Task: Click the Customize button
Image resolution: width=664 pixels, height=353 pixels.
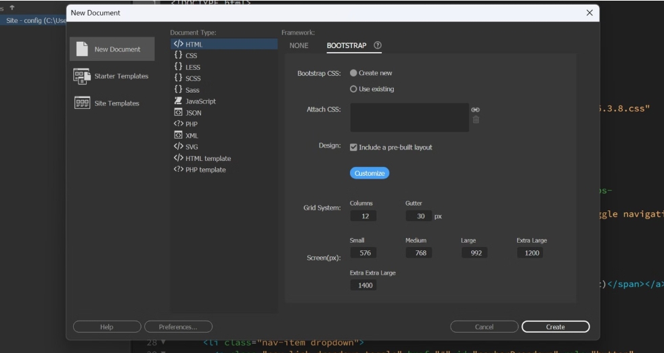Action: (x=370, y=173)
